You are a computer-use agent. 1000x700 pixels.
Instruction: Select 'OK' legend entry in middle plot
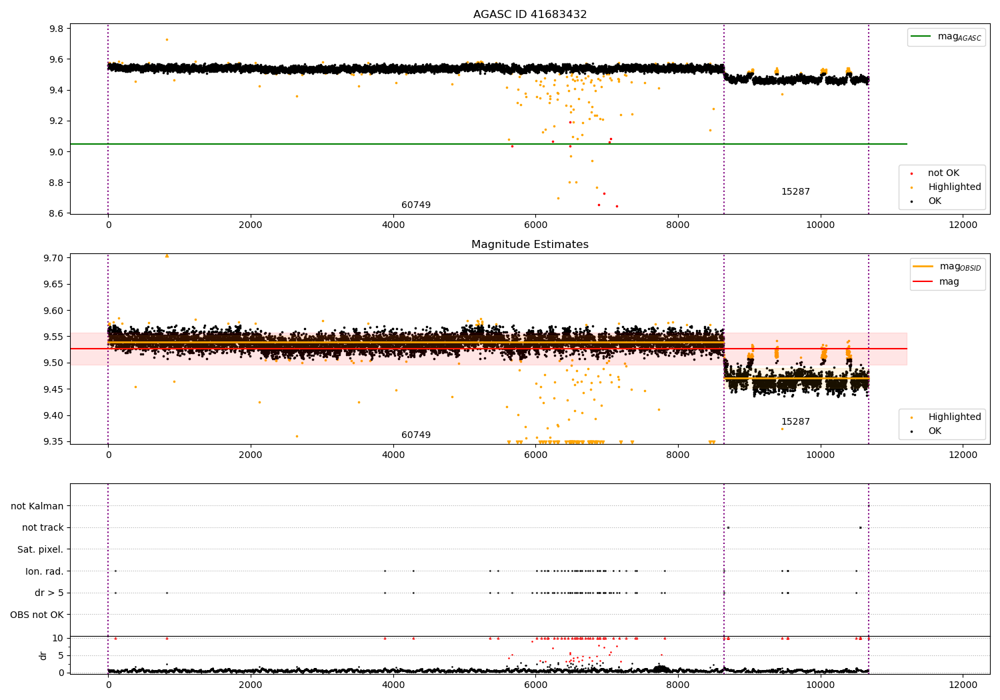click(x=935, y=431)
